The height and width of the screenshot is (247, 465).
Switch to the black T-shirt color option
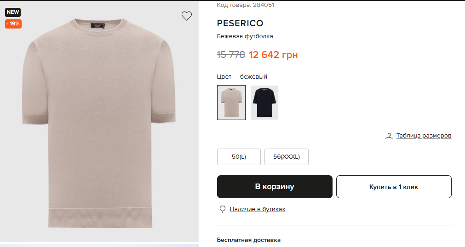[264, 103]
